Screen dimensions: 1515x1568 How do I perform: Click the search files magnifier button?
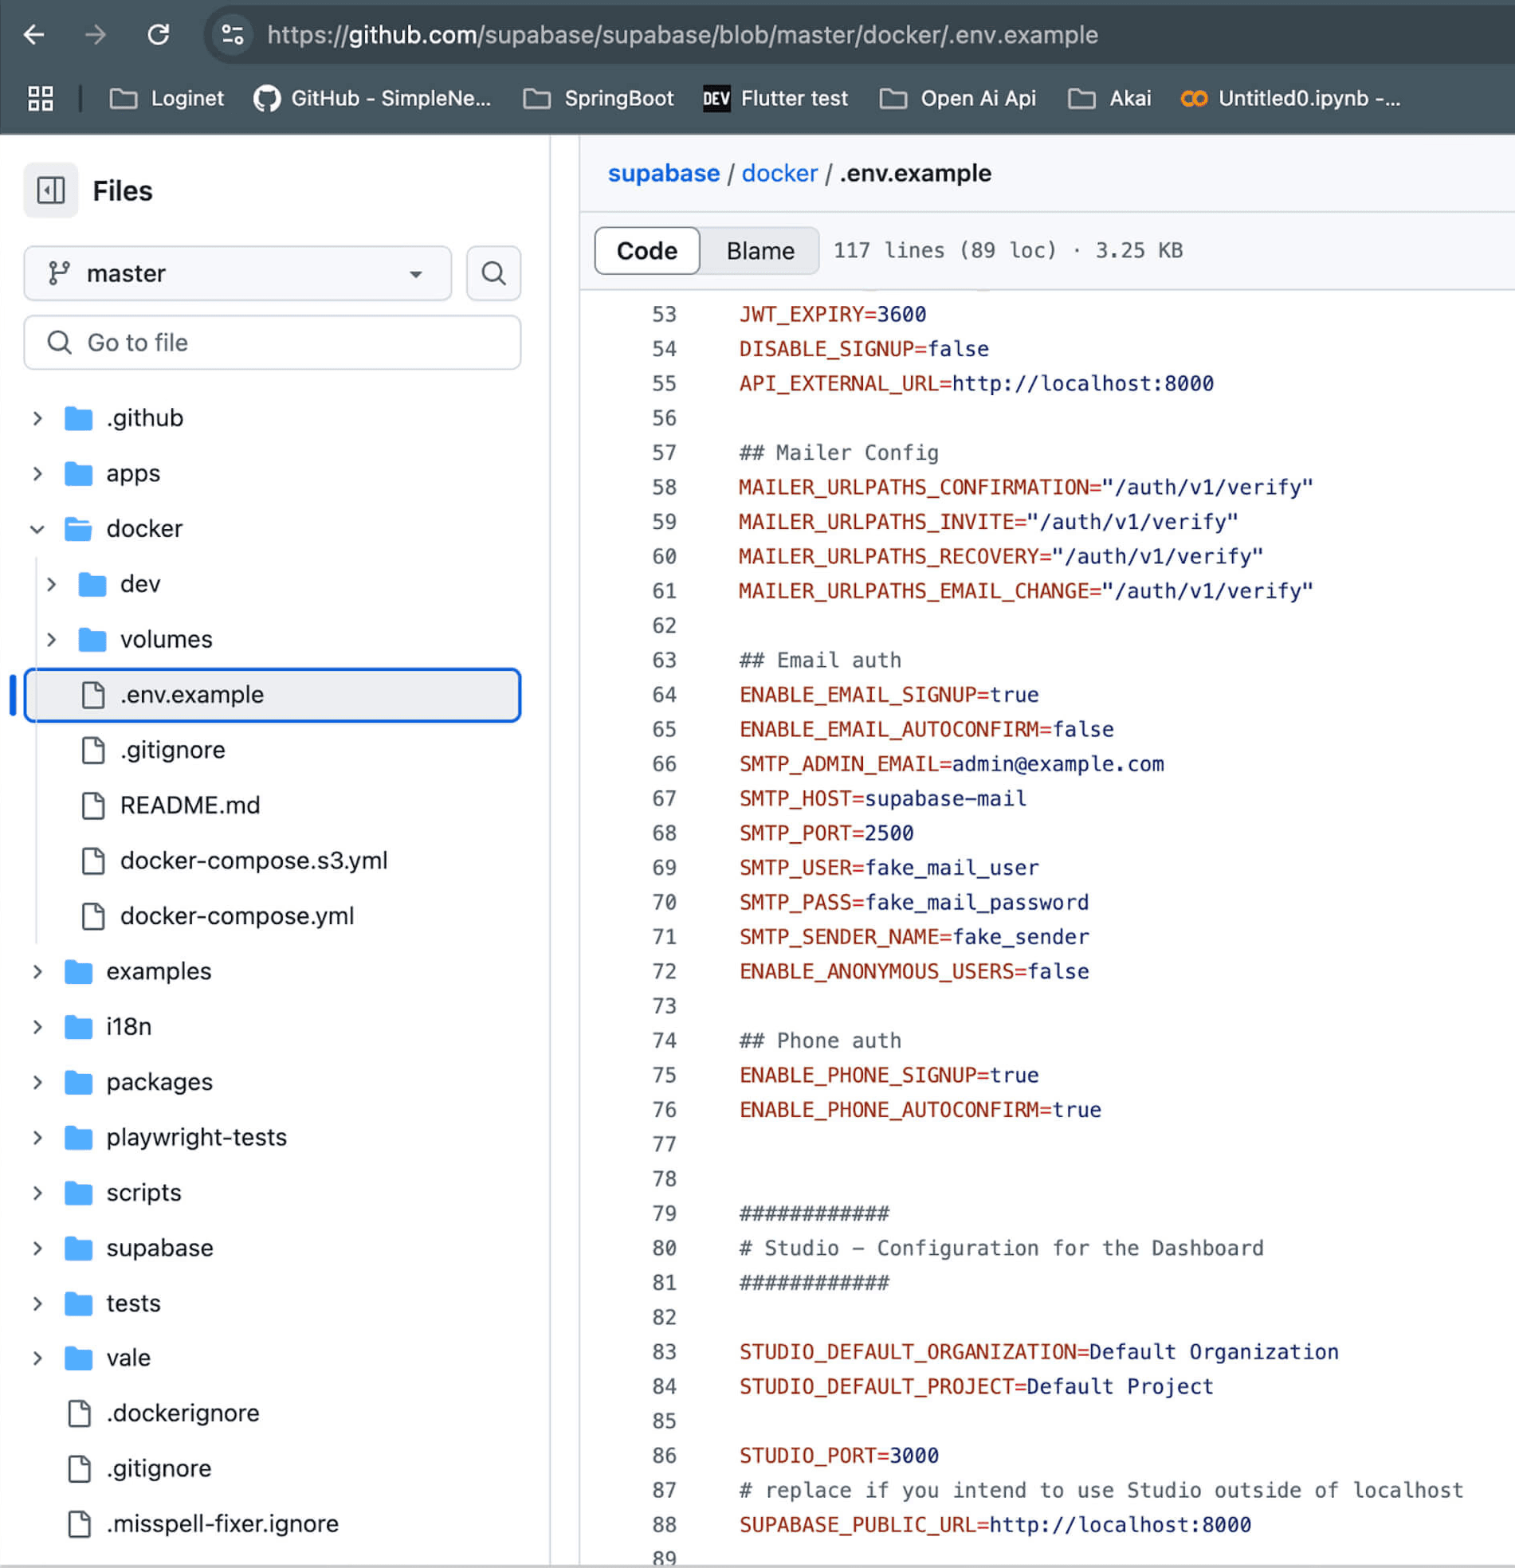(494, 273)
